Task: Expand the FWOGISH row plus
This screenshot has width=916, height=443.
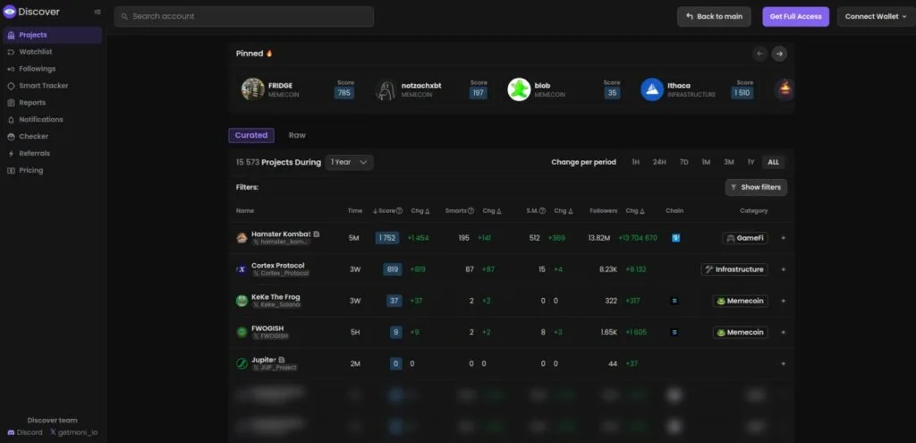Action: pyautogui.click(x=784, y=333)
